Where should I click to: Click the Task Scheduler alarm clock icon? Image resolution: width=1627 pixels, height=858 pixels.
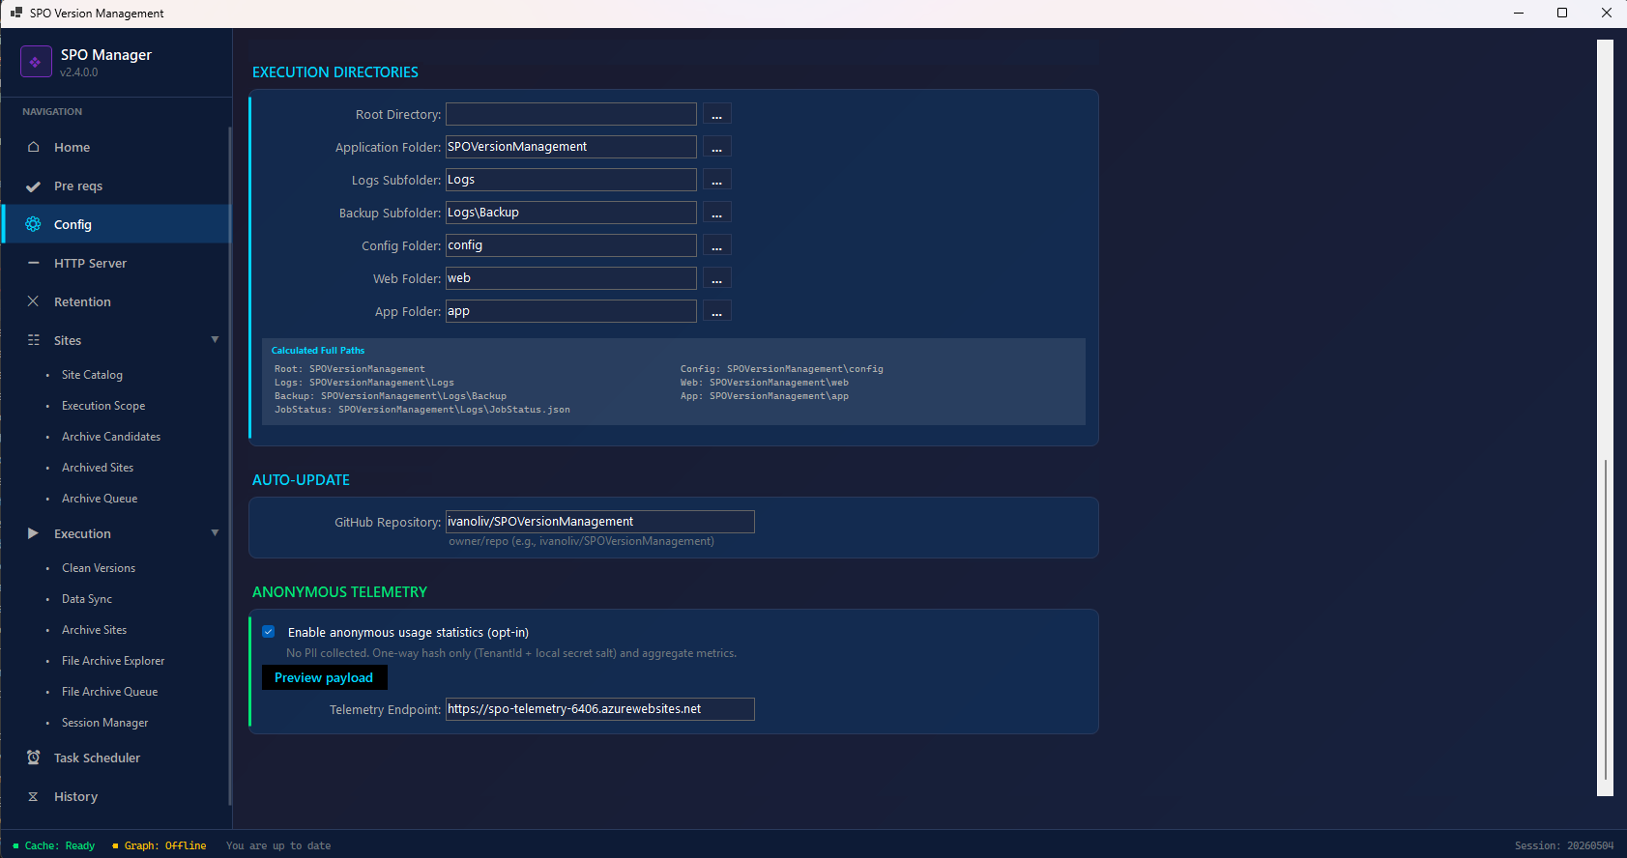[34, 758]
